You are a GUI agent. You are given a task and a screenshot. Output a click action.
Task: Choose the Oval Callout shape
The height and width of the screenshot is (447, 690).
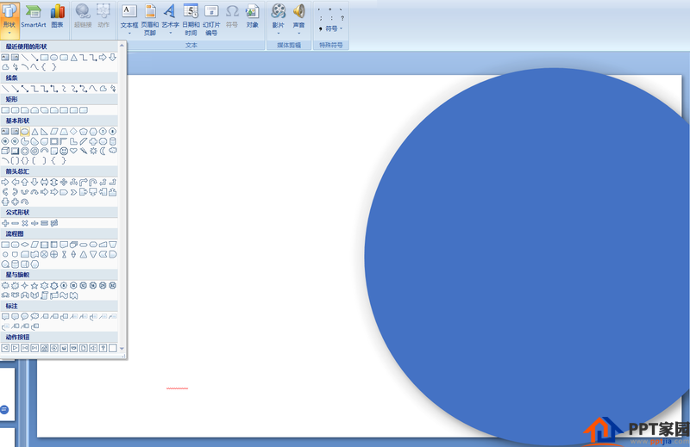coord(25,316)
